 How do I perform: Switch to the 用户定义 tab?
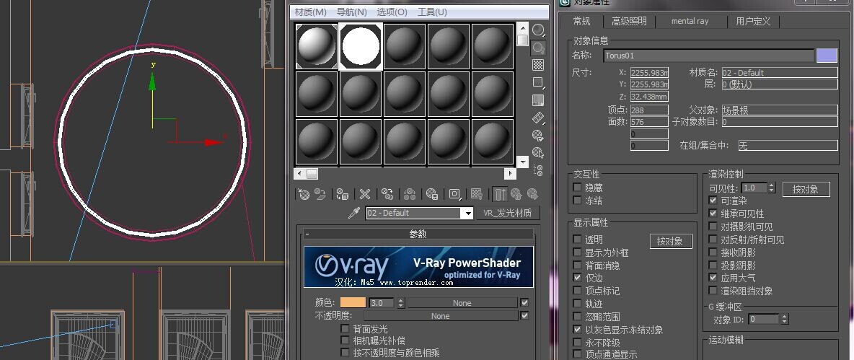(753, 21)
